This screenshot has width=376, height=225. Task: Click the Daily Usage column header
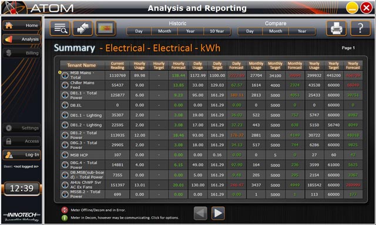pos(197,65)
